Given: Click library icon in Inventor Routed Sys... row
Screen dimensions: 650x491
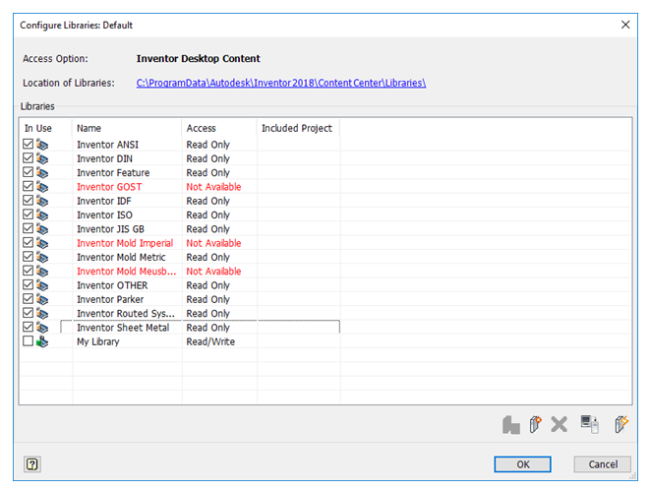Looking at the screenshot, I should tap(42, 314).
